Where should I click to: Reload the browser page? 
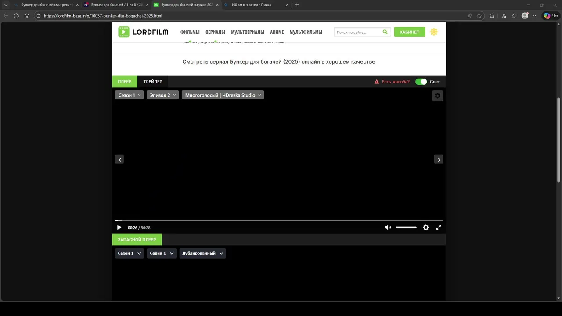[x=16, y=16]
